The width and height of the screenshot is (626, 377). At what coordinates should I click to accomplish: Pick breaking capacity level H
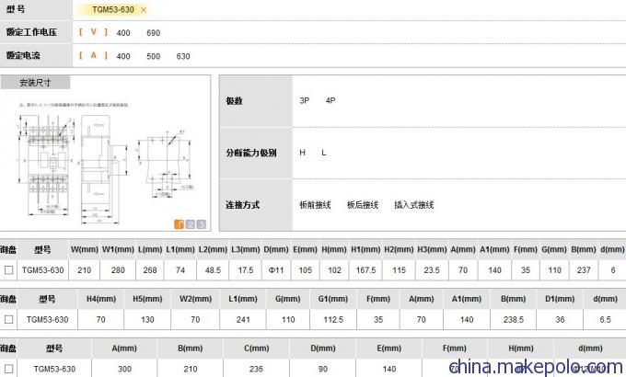[302, 153]
